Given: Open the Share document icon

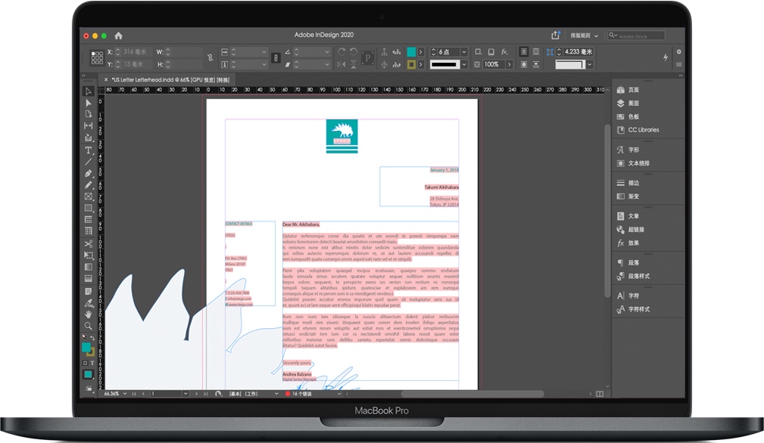Looking at the screenshot, I should coord(555,36).
